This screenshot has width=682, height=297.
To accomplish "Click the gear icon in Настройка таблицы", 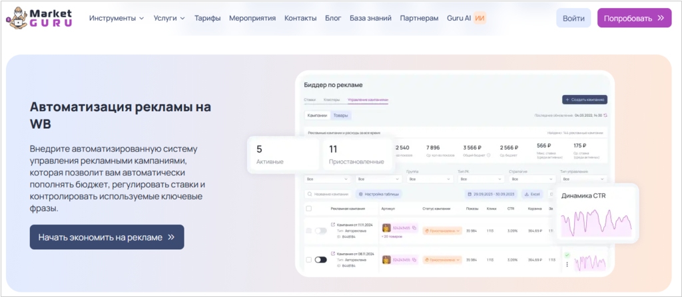I will [x=360, y=194].
